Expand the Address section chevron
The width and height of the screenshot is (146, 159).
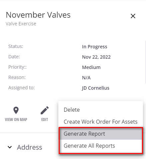point(10,147)
